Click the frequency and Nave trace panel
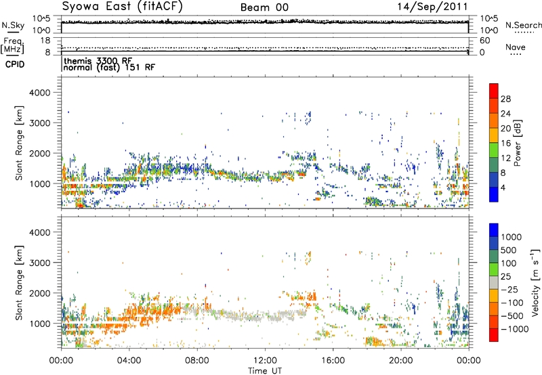Screen dimensions: 542x375 [x=265, y=46]
